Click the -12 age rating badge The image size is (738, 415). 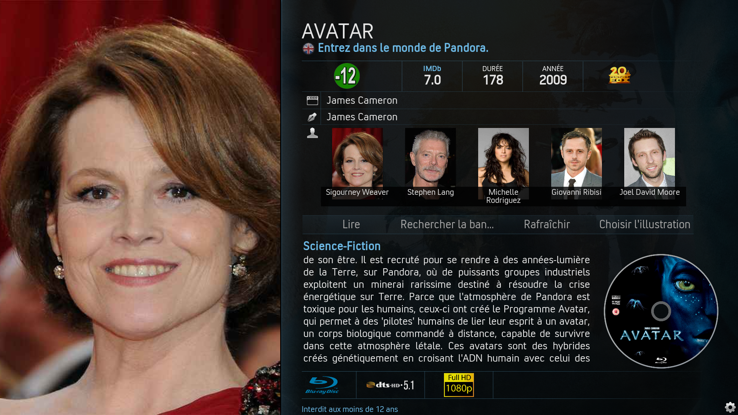pos(347,76)
